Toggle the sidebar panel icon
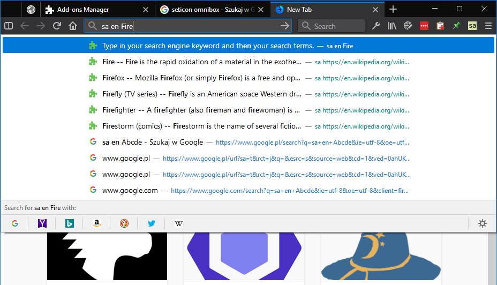 [9, 26]
